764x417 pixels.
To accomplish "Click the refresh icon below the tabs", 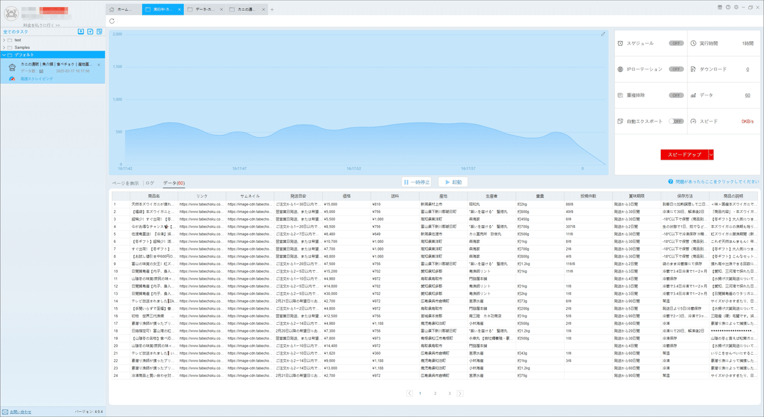I will [x=112, y=21].
